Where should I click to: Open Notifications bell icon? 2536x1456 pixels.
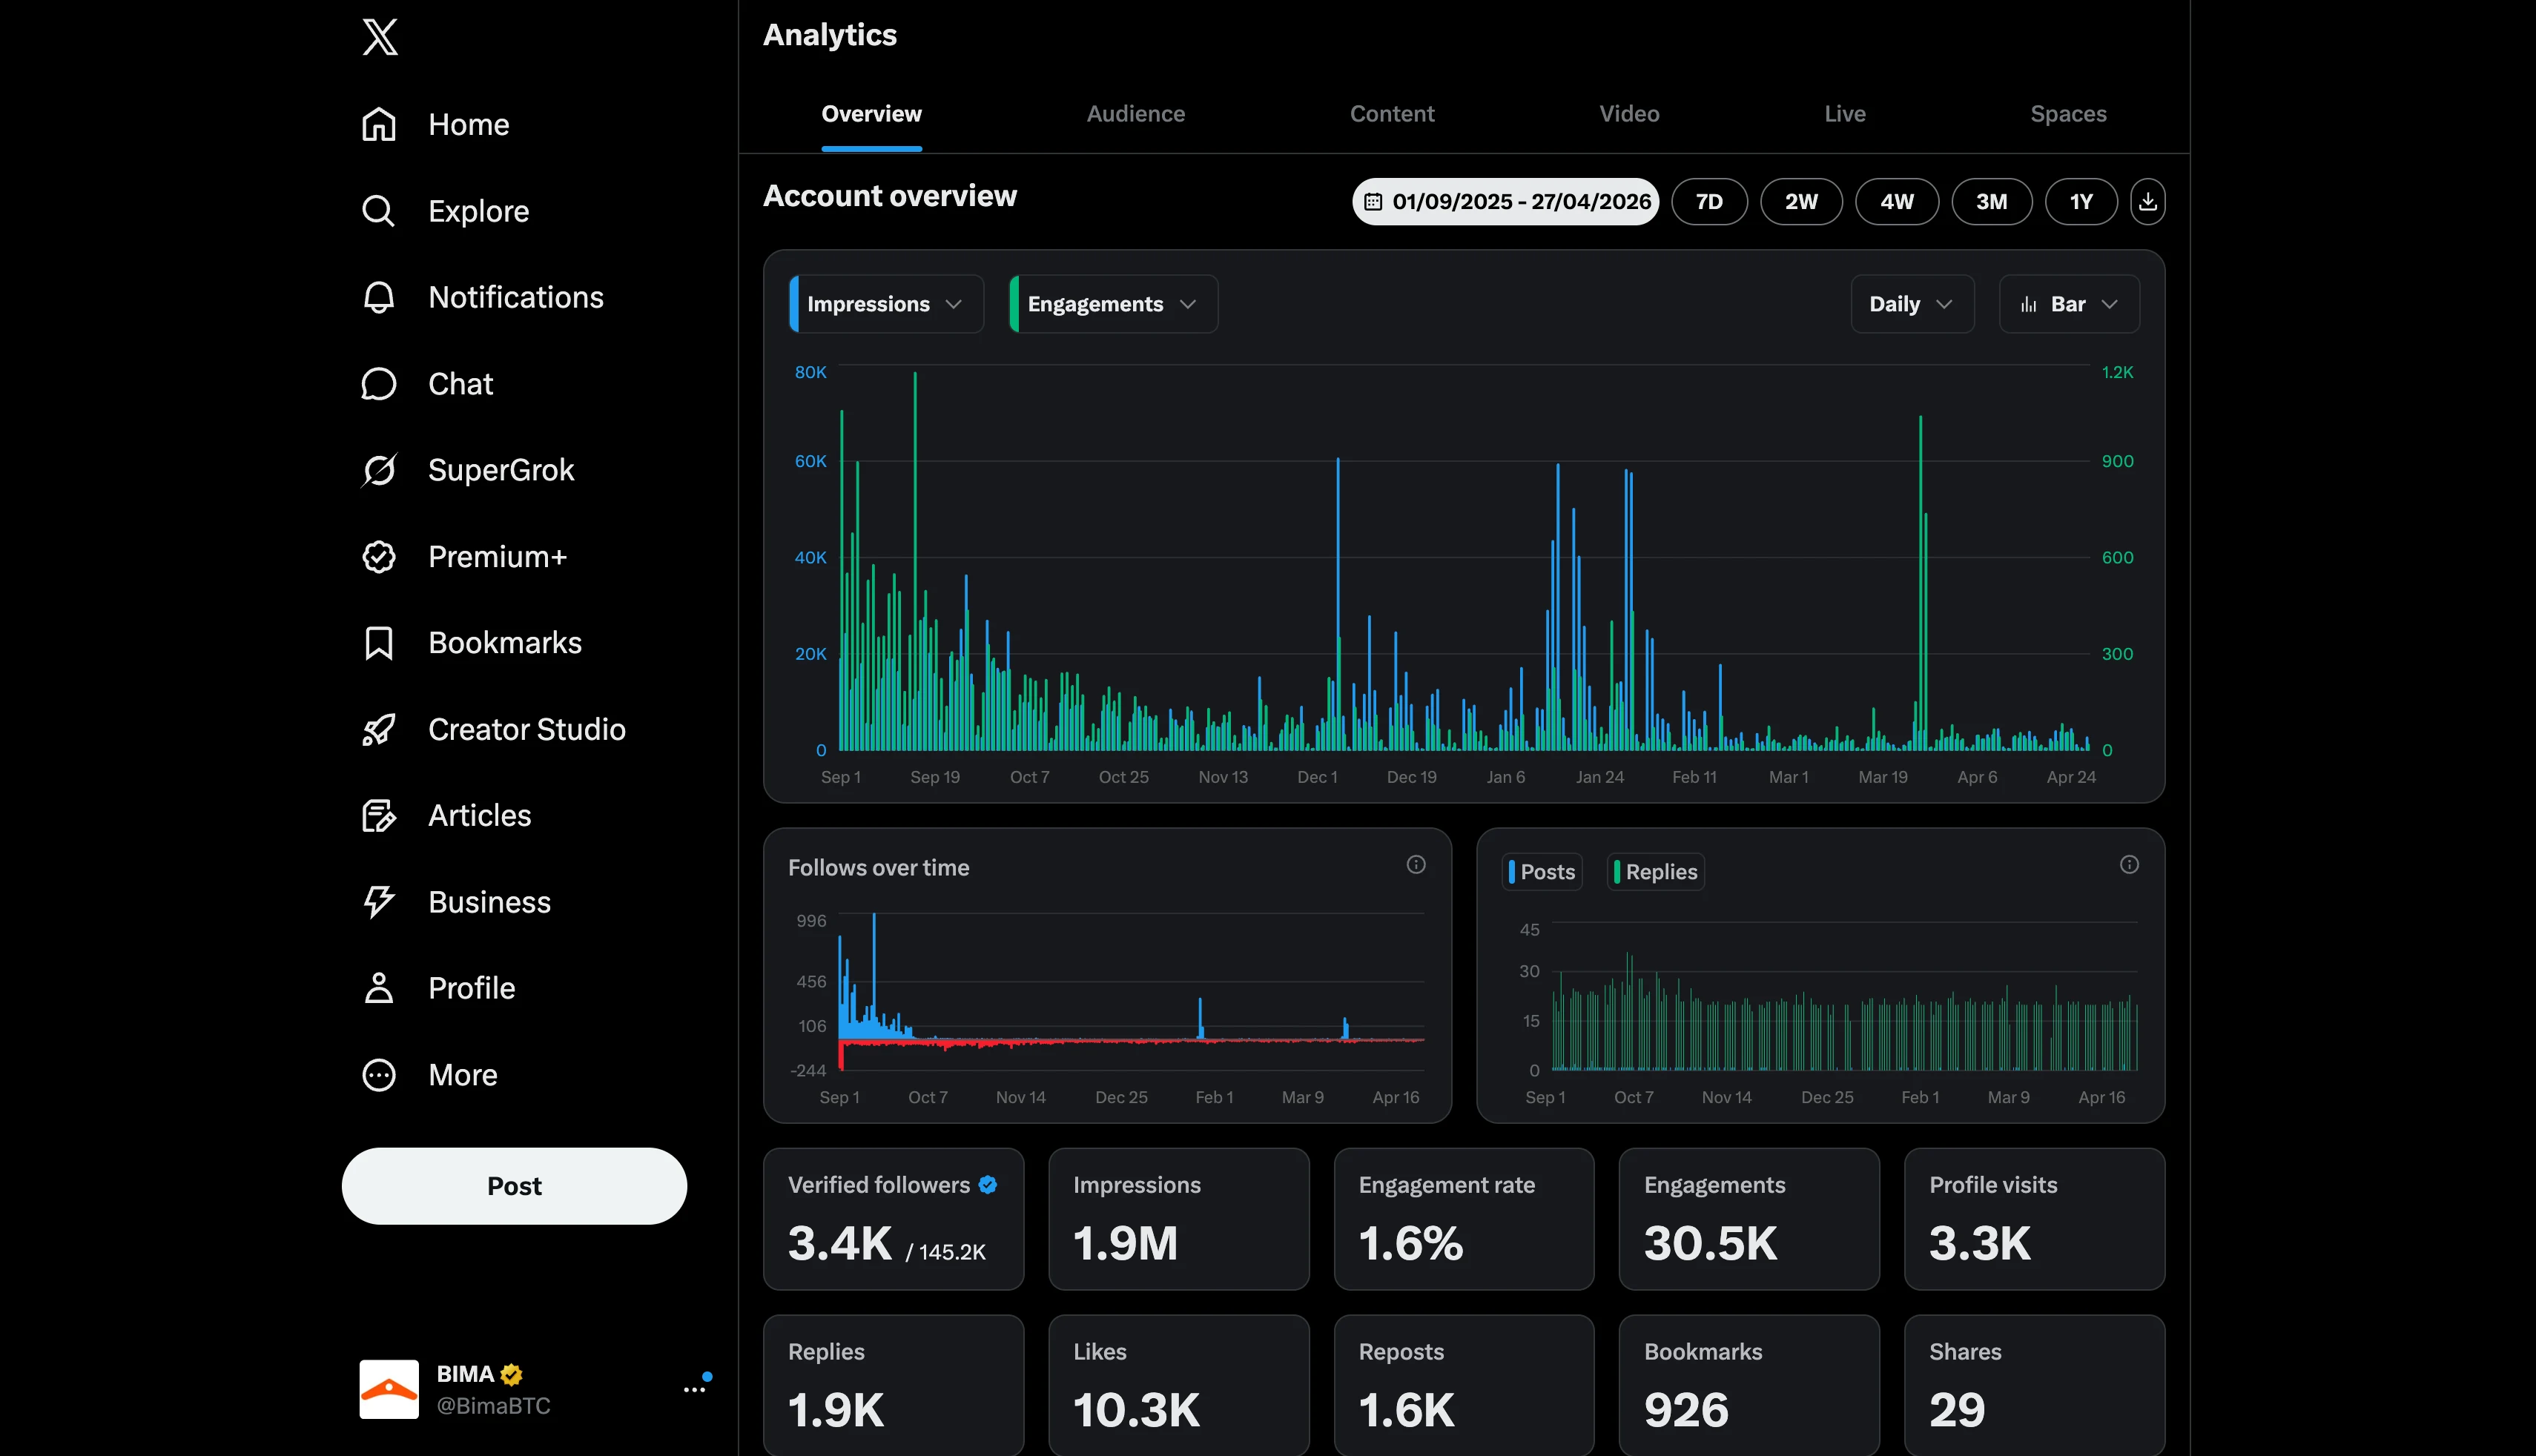379,297
